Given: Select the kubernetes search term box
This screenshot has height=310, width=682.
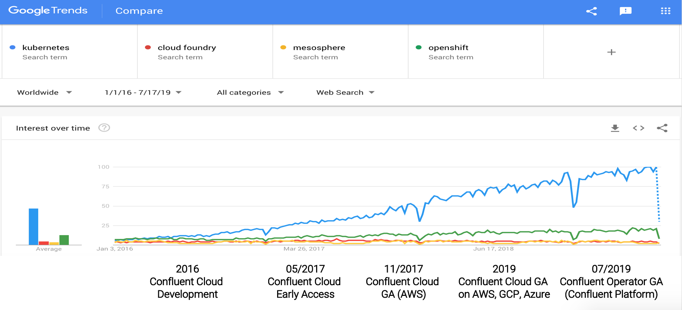Looking at the screenshot, I should tap(70, 52).
